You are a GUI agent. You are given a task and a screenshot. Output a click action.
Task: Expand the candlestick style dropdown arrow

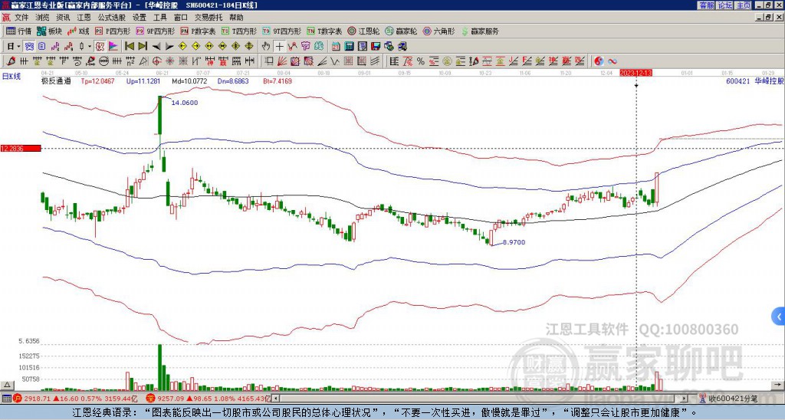(x=90, y=47)
